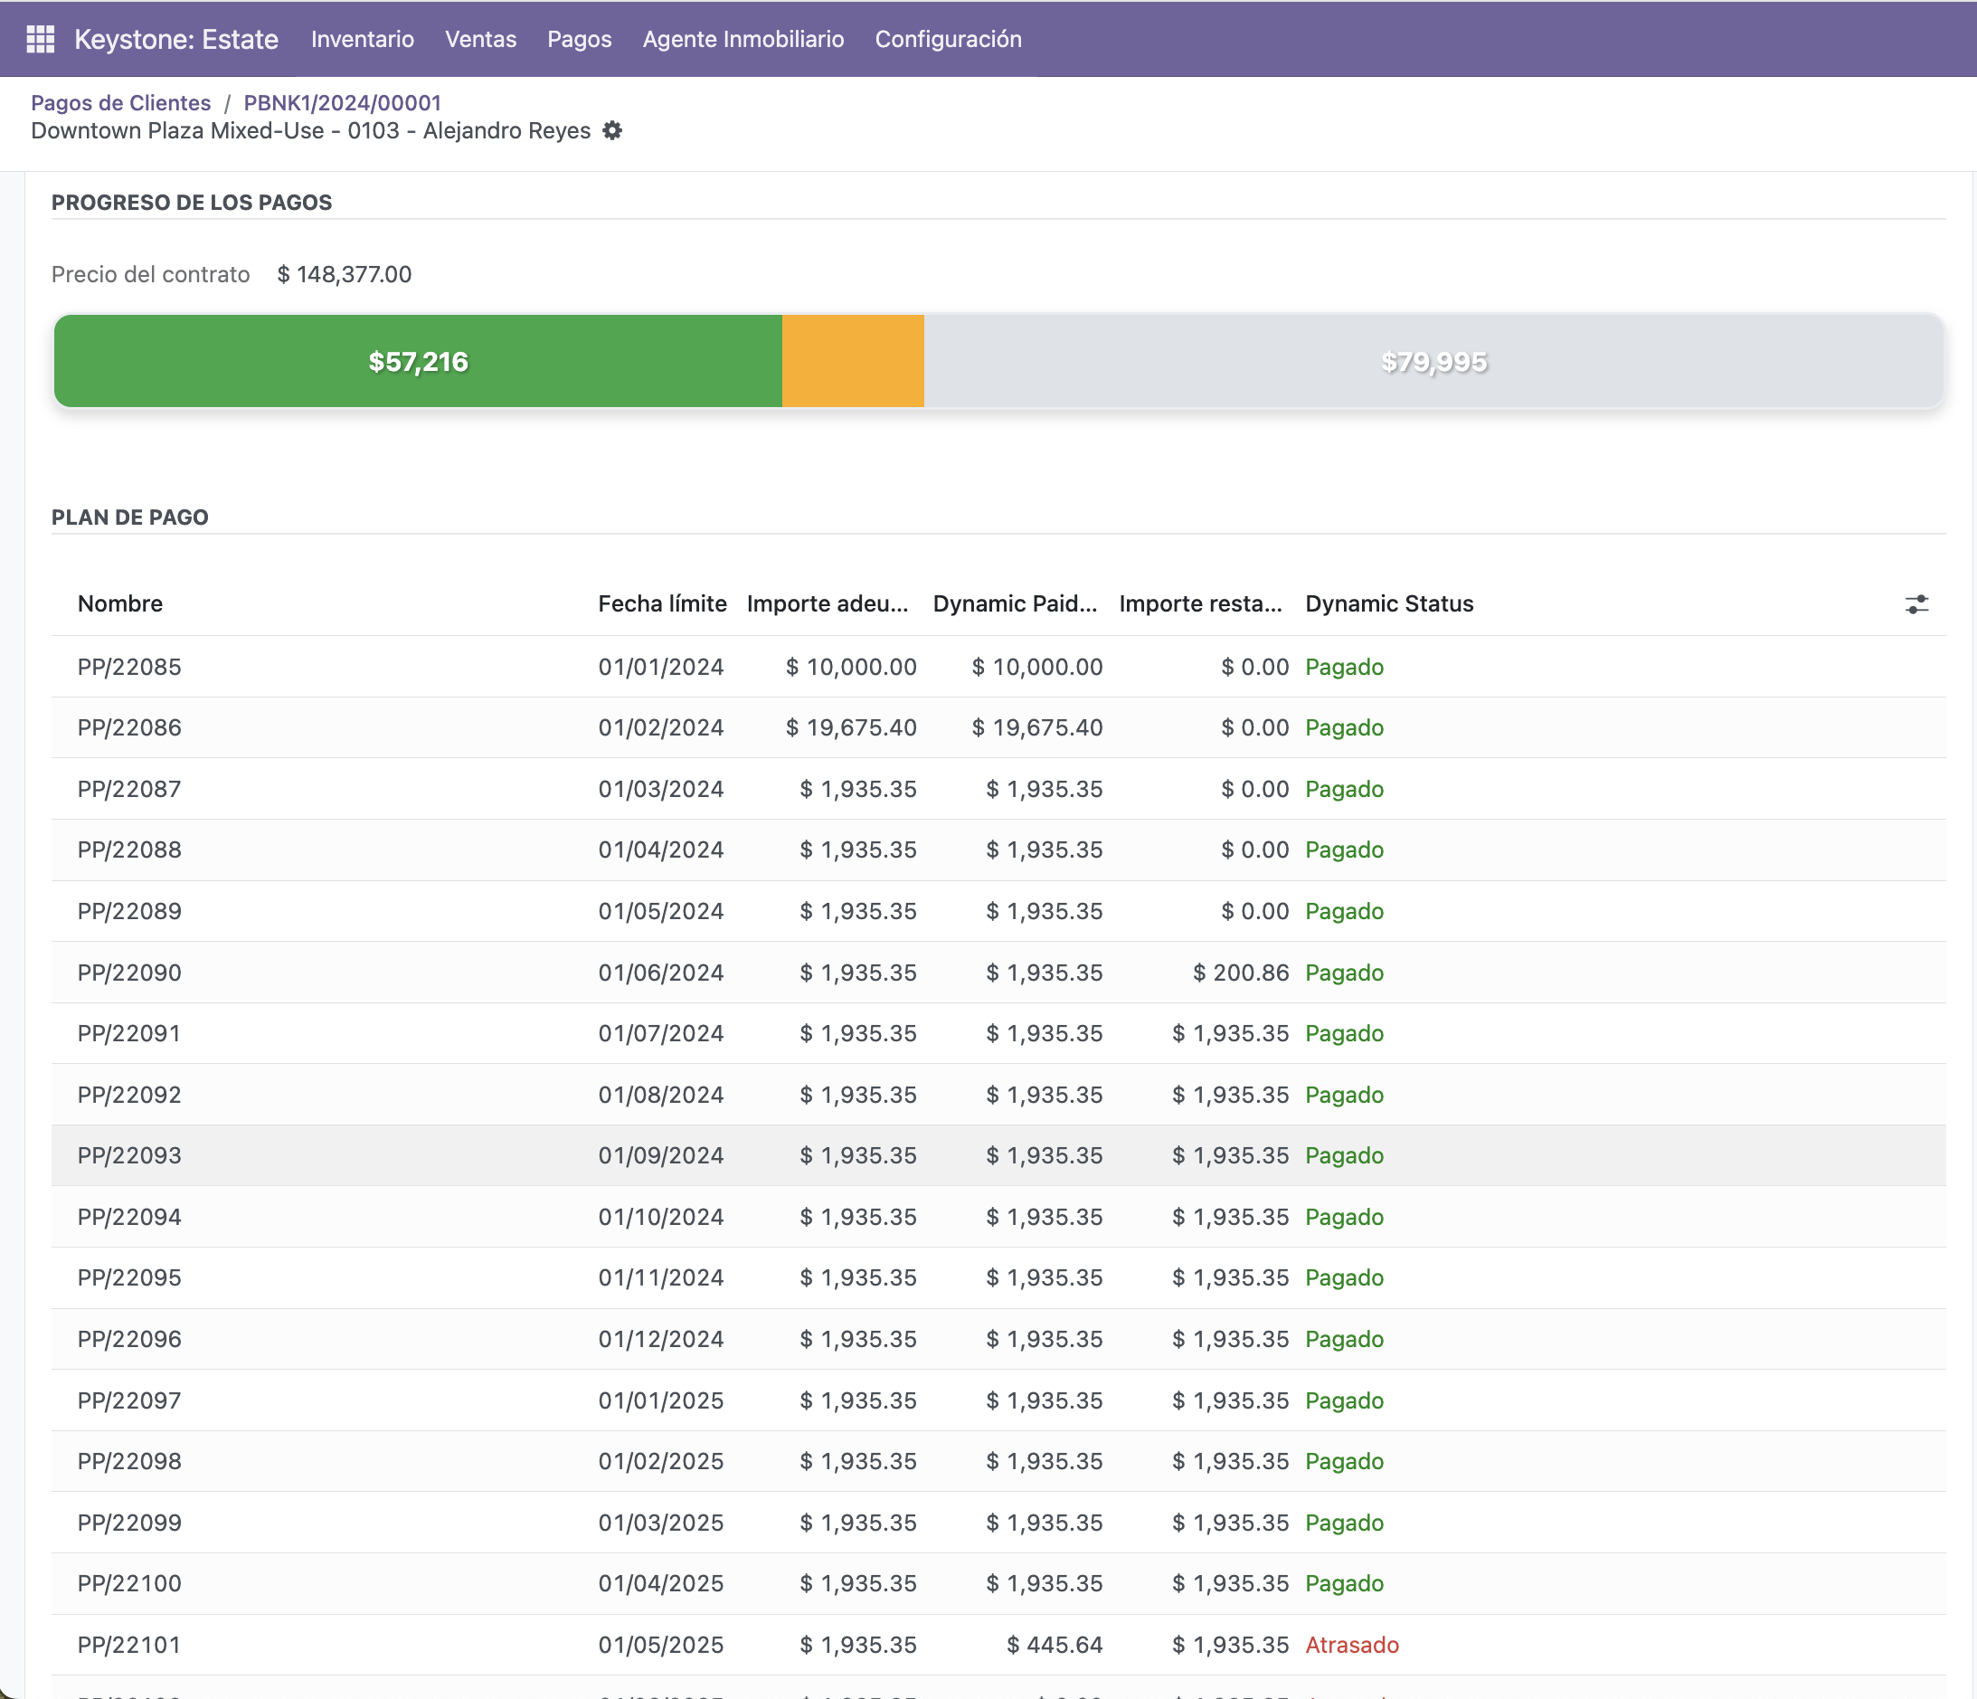Select the highlighted row PP/22093

129,1155
